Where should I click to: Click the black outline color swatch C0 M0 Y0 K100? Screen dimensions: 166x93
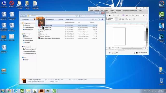click(137, 53)
